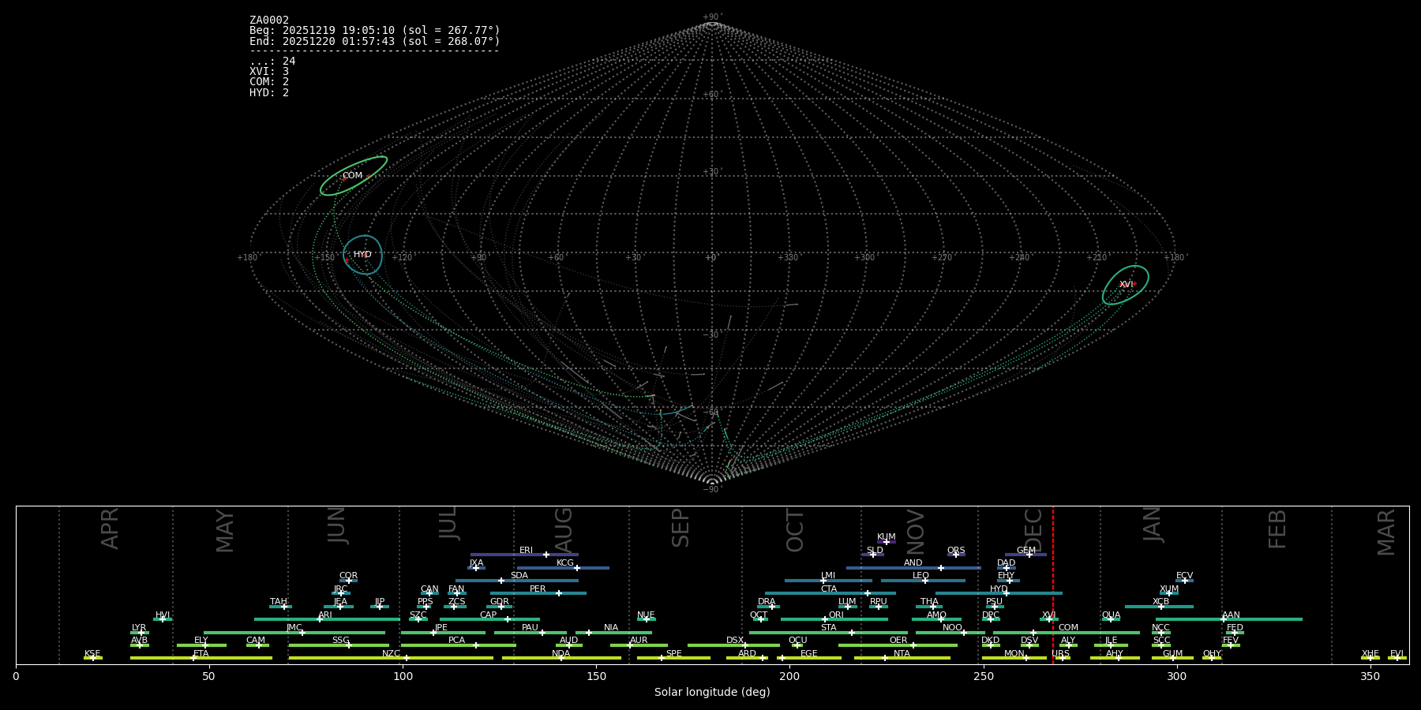Select the STA shower label in the timeline
The height and width of the screenshot is (710, 1421).
point(828,628)
